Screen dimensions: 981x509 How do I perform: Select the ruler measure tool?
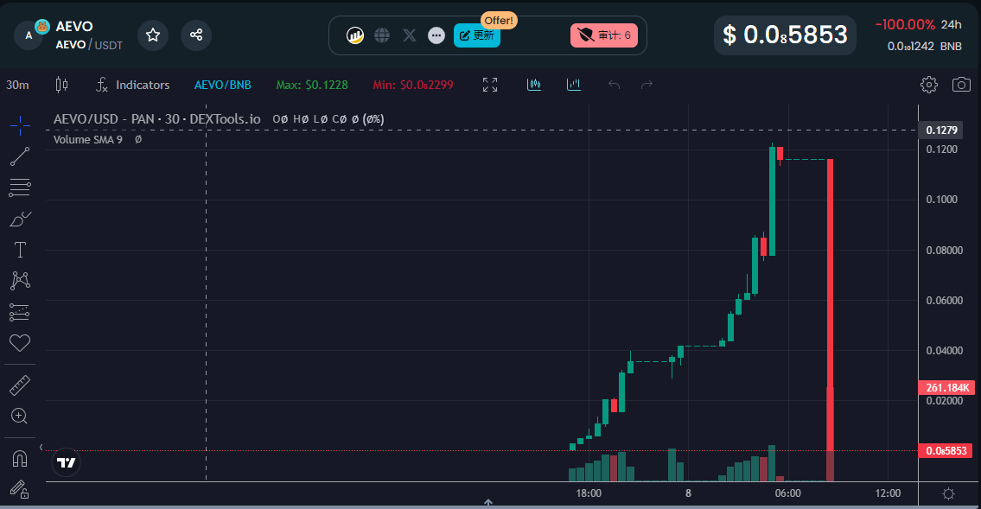20,385
